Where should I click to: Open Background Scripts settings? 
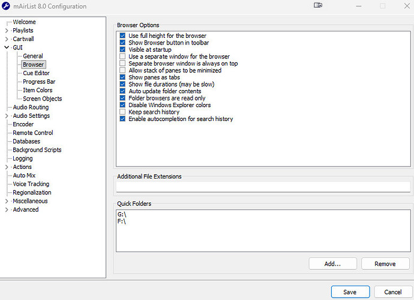37,150
